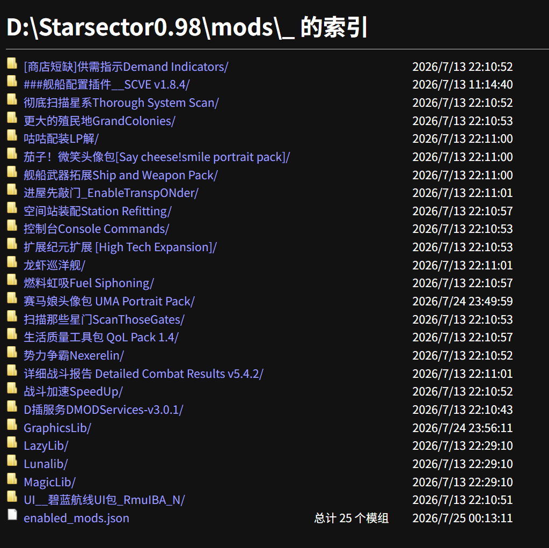Open the GraphicsLib folder link
549x548 pixels.
pyautogui.click(x=57, y=428)
